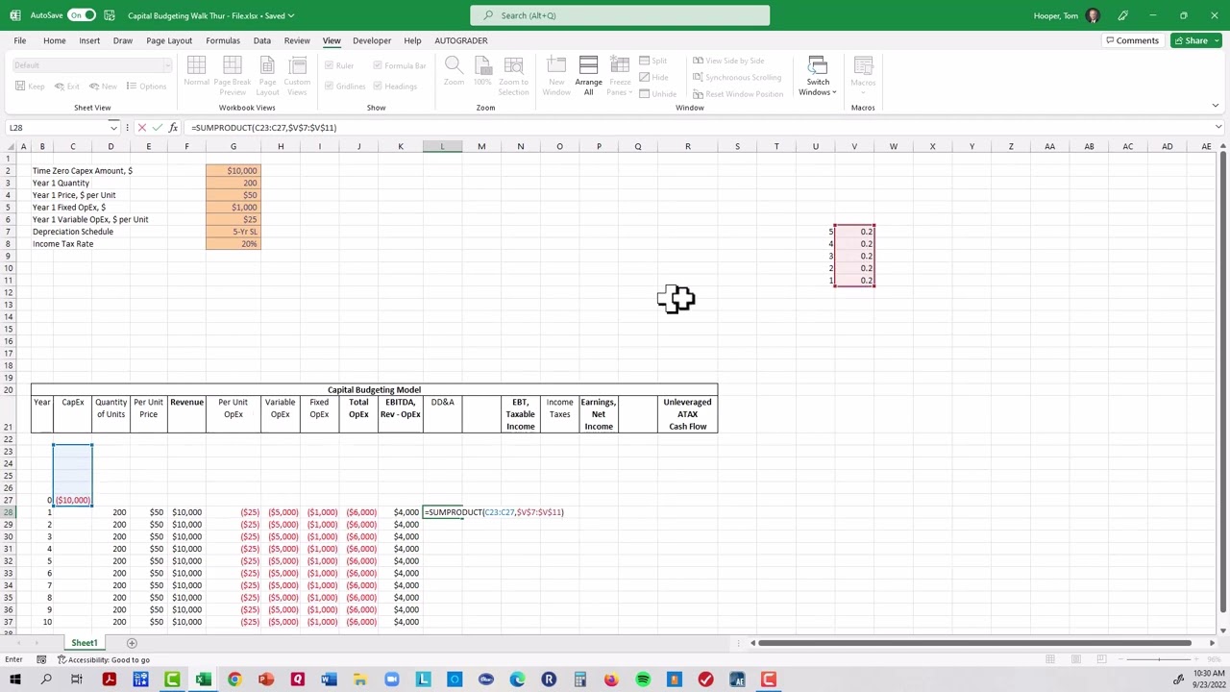Open Word from the taskbar
The image size is (1230, 692).
[x=329, y=680]
